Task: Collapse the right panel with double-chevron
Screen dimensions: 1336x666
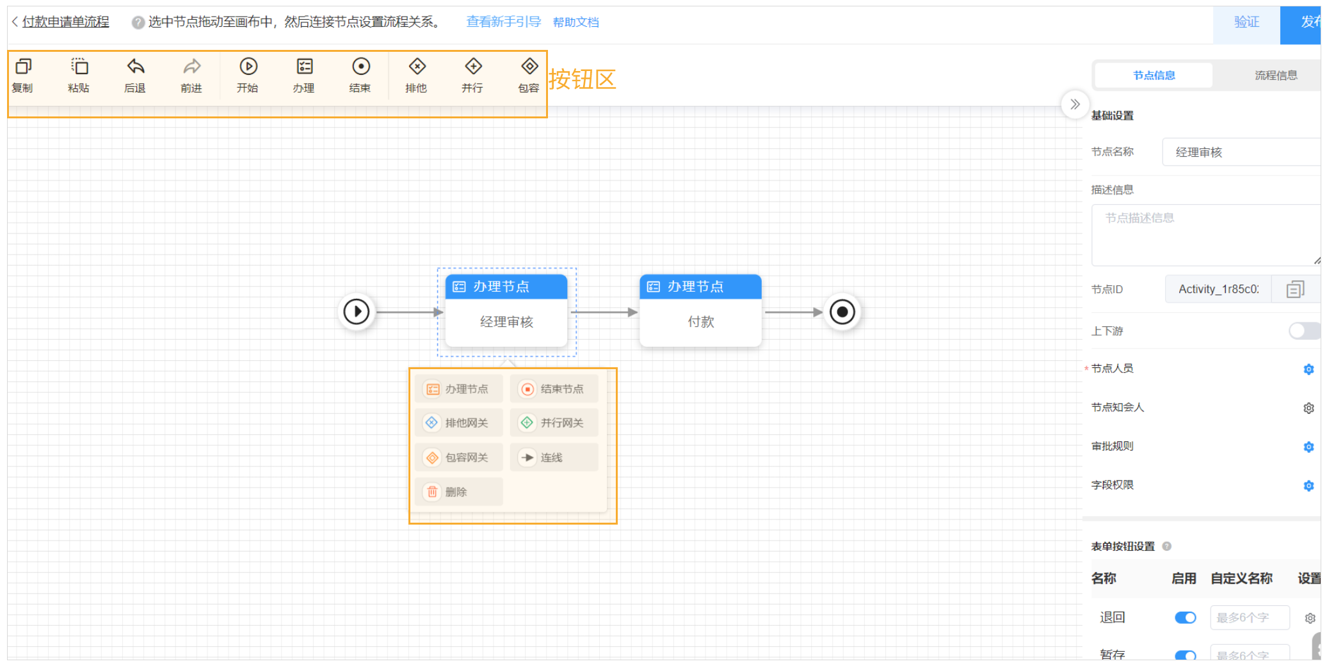Action: (x=1075, y=104)
